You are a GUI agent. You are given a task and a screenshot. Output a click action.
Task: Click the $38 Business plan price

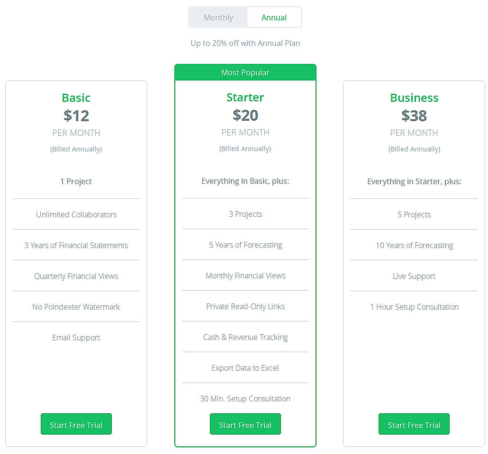coord(414,115)
